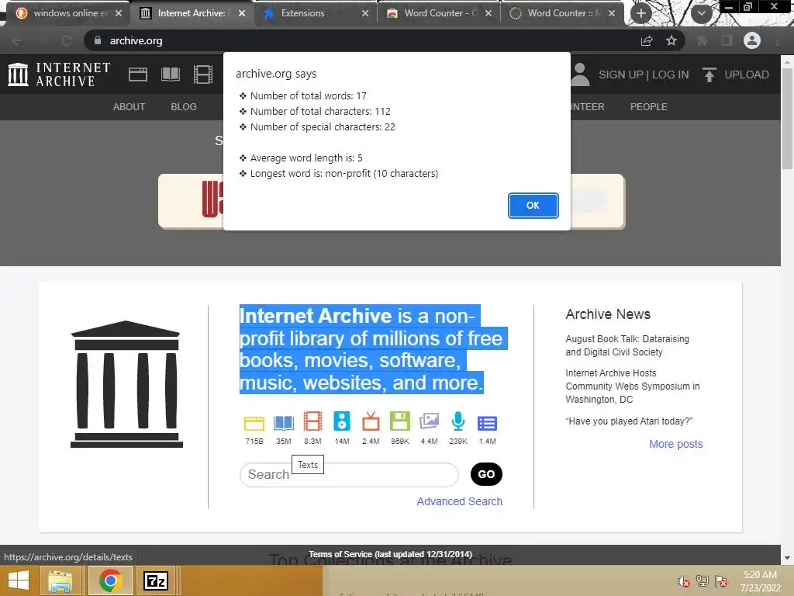Open the TV icon with 2.4M
The height and width of the screenshot is (596, 794).
pyautogui.click(x=371, y=421)
